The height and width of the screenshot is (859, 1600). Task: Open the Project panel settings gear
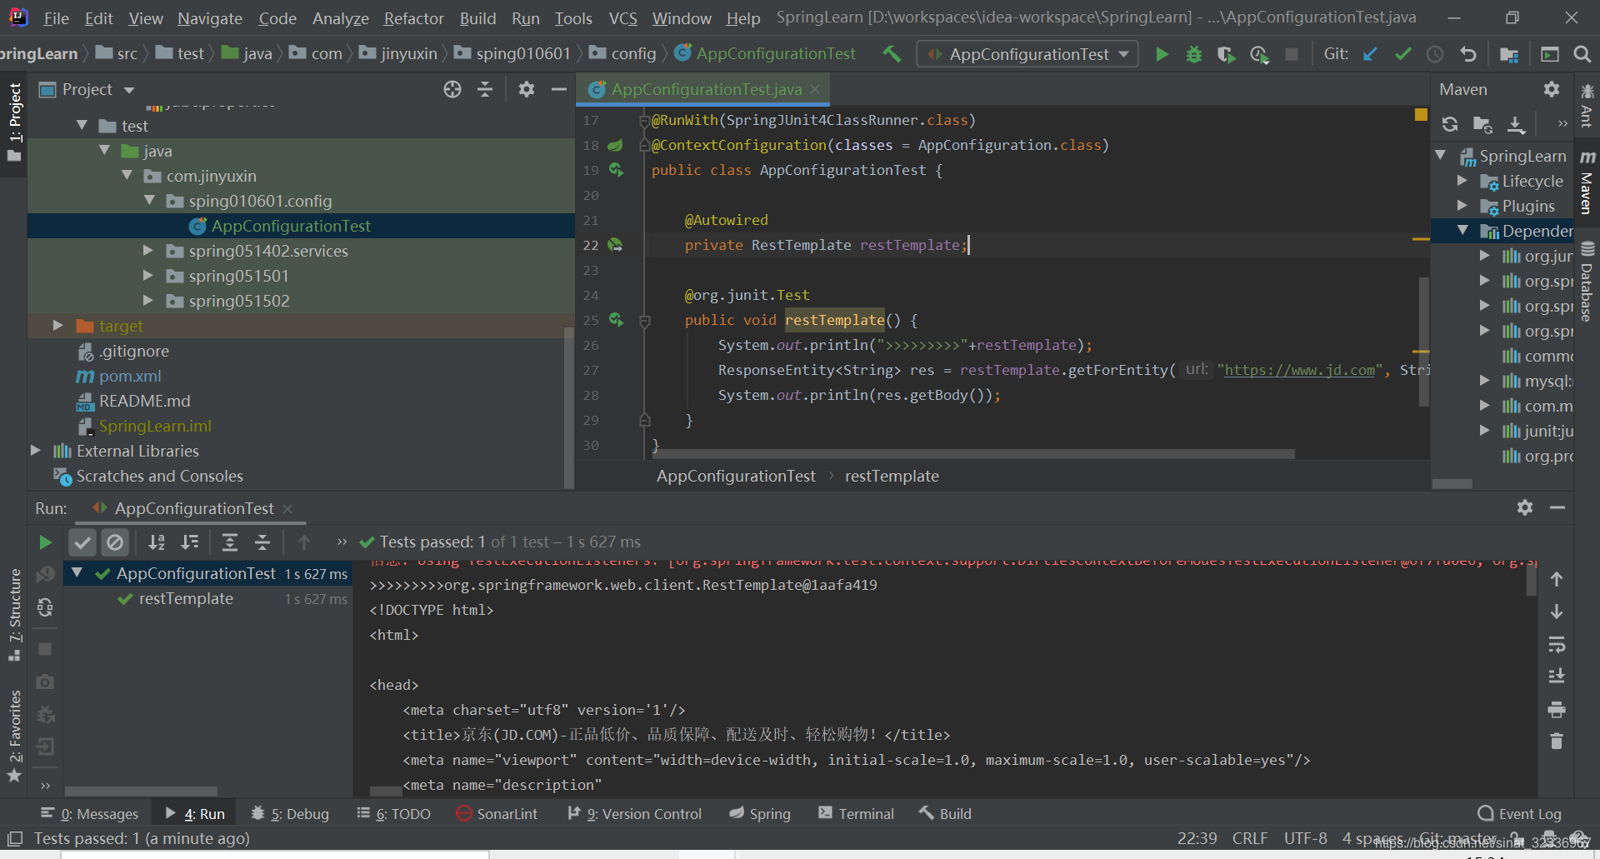click(x=526, y=89)
